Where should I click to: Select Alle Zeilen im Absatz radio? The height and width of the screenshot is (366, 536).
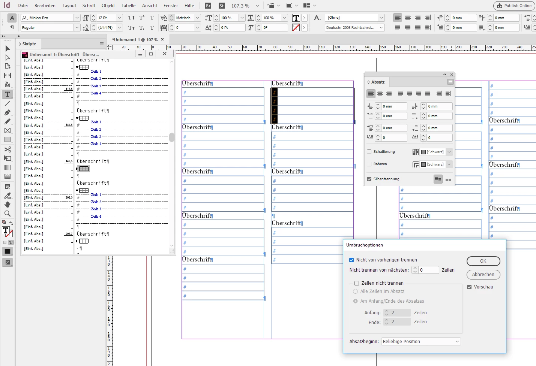[355, 291]
